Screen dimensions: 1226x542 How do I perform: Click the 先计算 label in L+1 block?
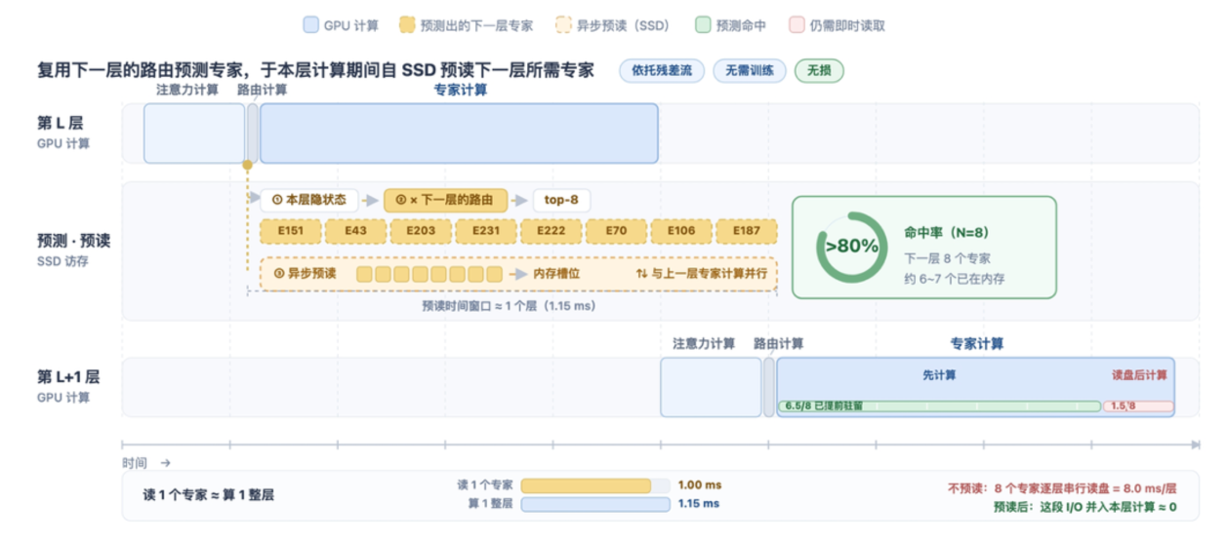tap(939, 375)
